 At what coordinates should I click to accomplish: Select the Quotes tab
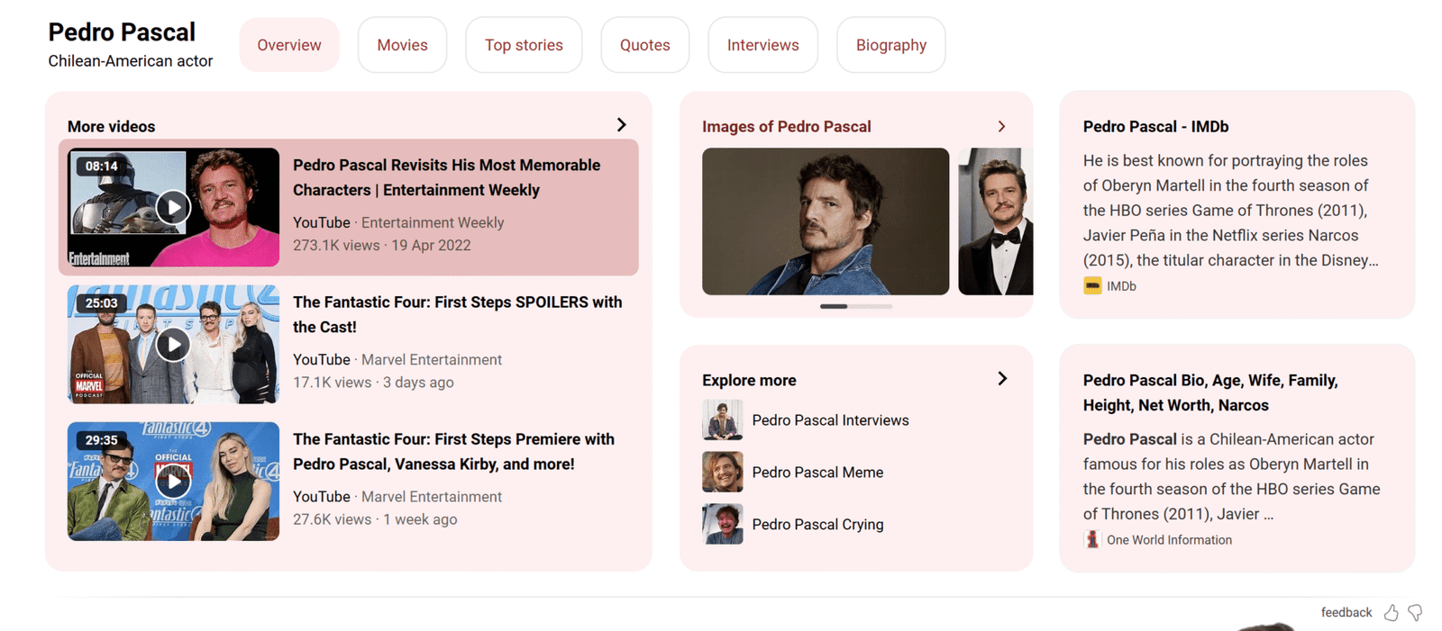[644, 45]
